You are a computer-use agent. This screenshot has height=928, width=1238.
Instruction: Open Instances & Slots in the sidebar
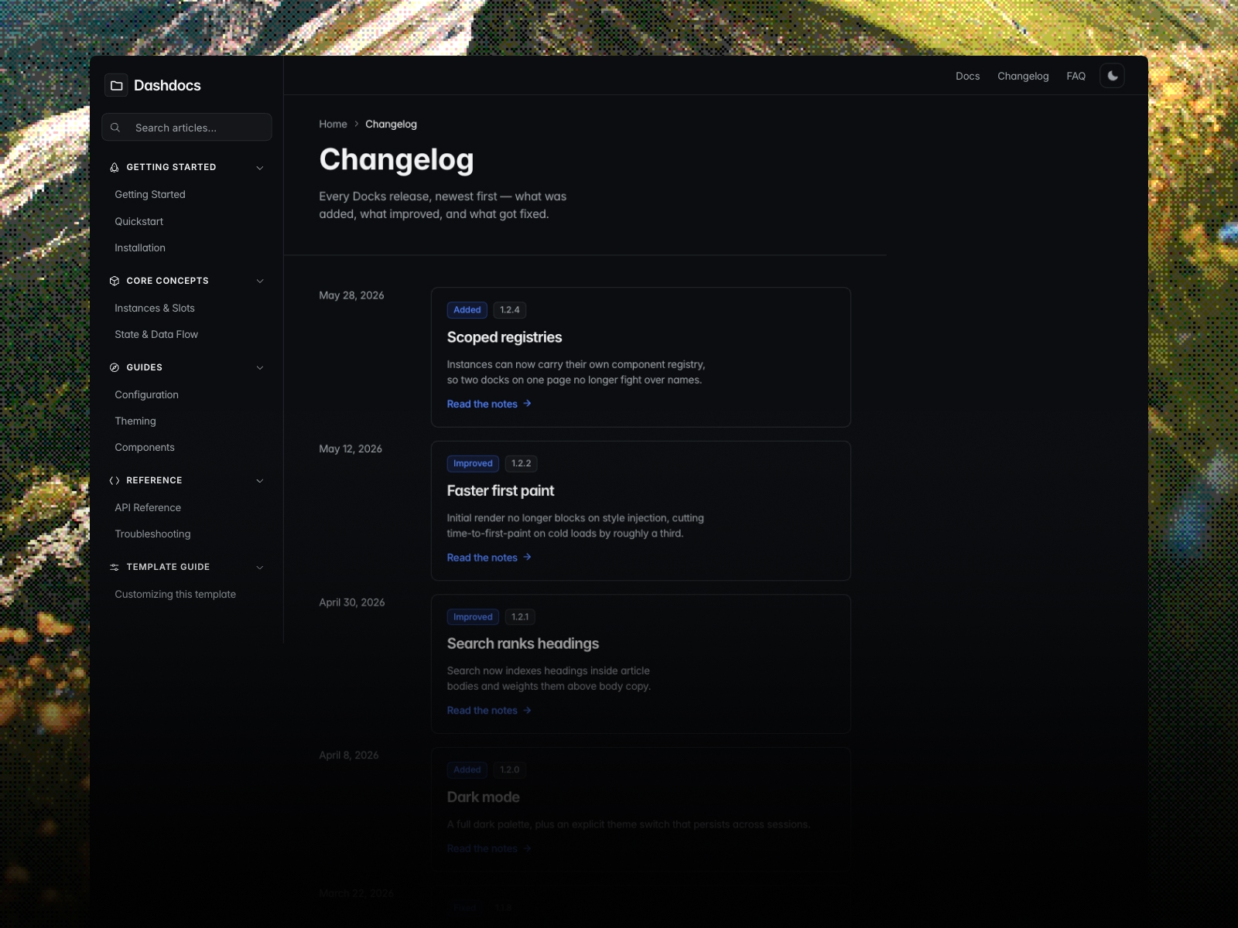coord(155,308)
